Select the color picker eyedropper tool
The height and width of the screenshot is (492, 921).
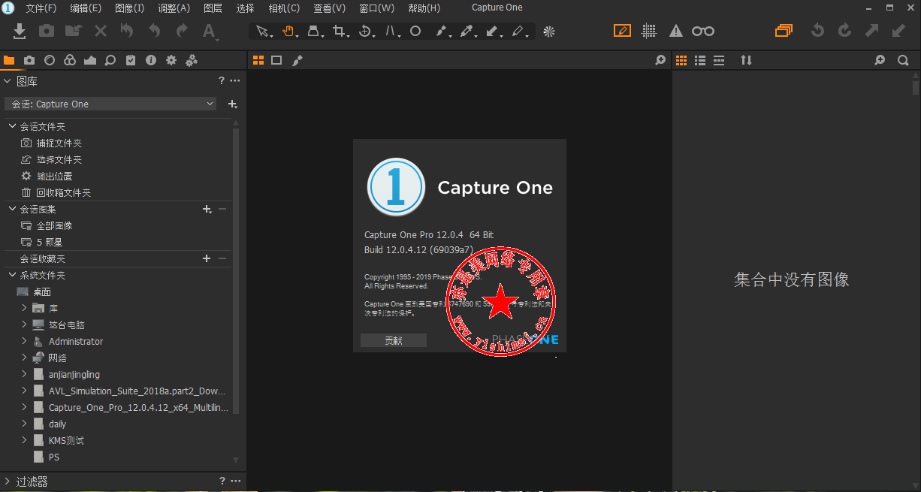coord(467,32)
